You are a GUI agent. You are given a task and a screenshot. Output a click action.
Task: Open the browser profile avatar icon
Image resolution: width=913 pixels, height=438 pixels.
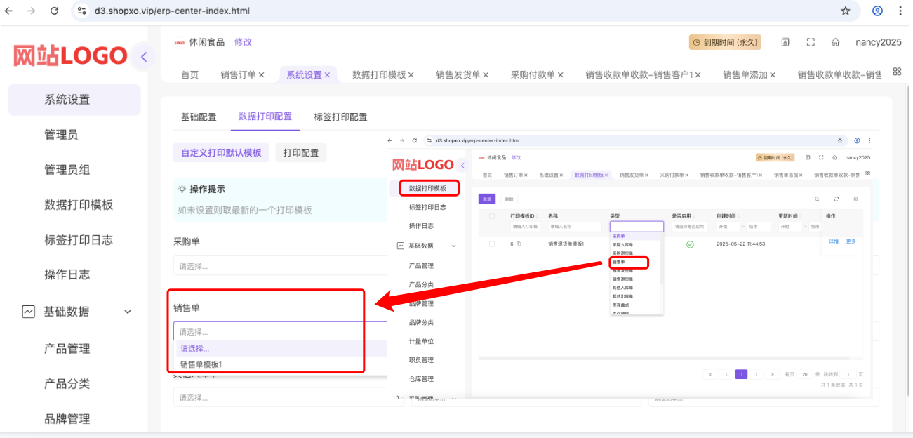pyautogui.click(x=877, y=11)
